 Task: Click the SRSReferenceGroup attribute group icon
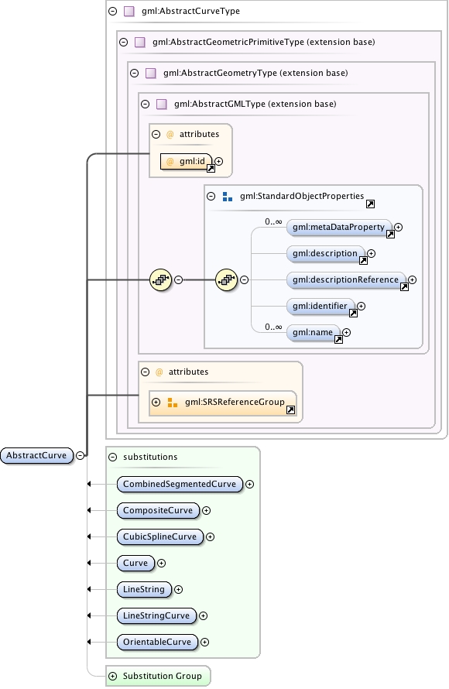click(x=173, y=403)
